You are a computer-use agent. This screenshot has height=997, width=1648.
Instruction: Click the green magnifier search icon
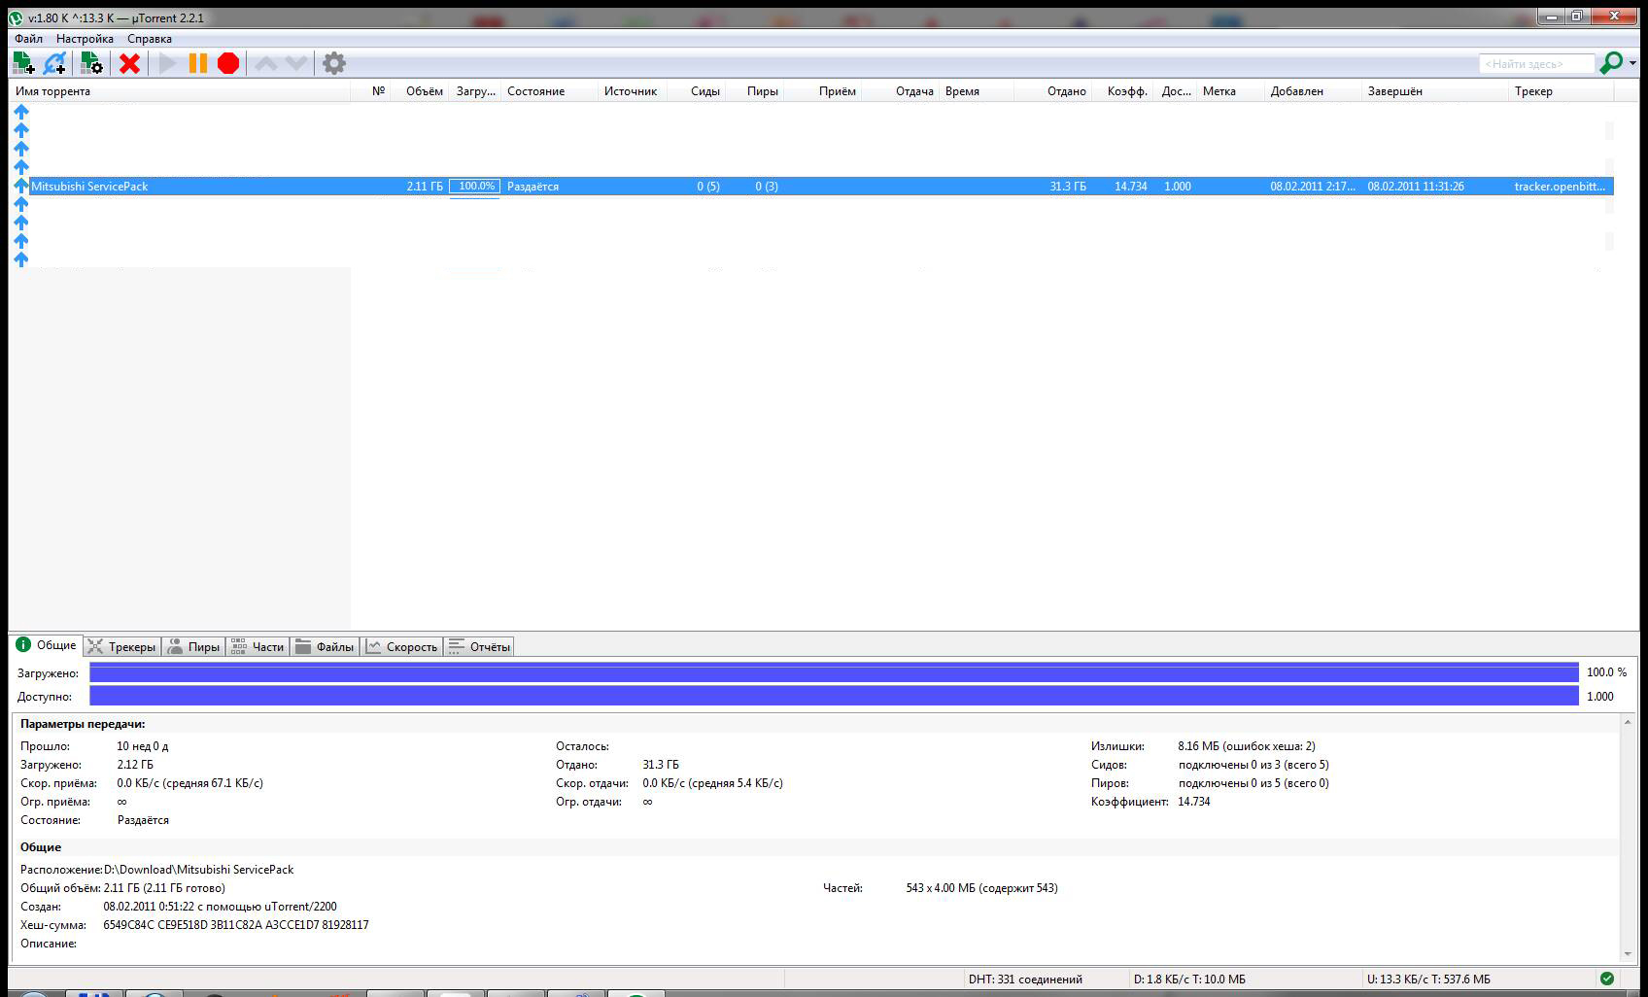1610,63
